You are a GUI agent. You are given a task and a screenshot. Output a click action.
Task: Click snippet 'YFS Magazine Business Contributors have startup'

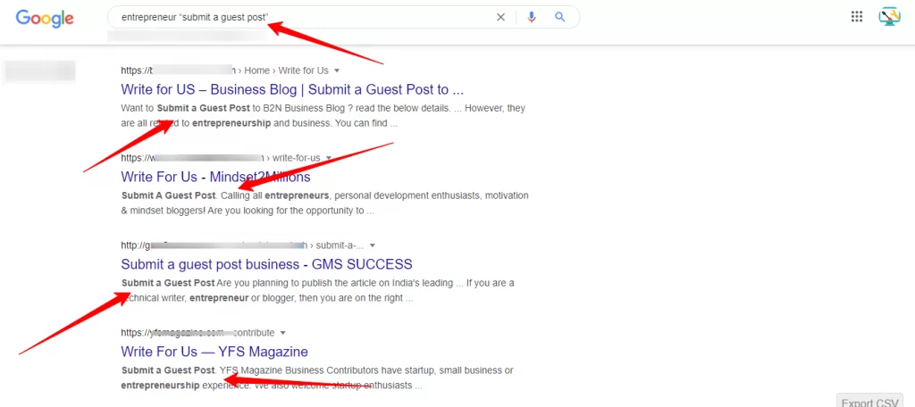tap(318, 378)
